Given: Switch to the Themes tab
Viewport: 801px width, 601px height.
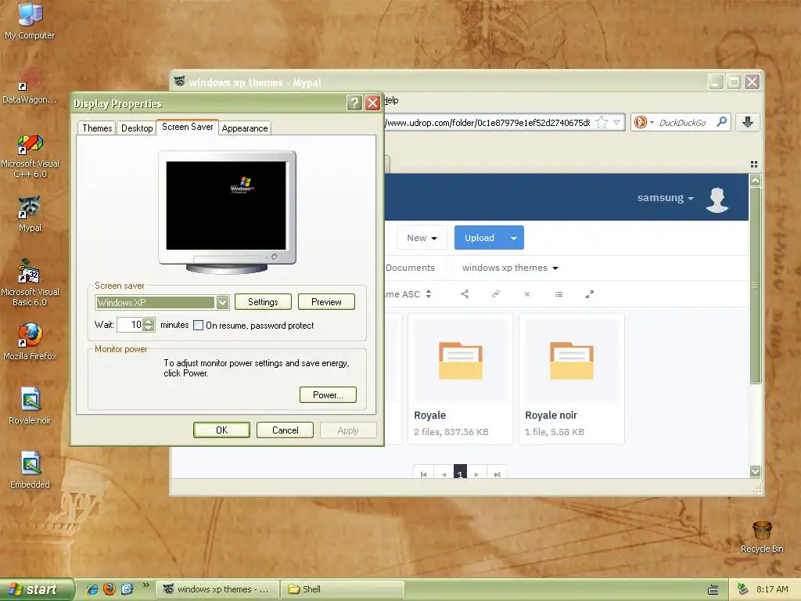Looking at the screenshot, I should click(97, 128).
